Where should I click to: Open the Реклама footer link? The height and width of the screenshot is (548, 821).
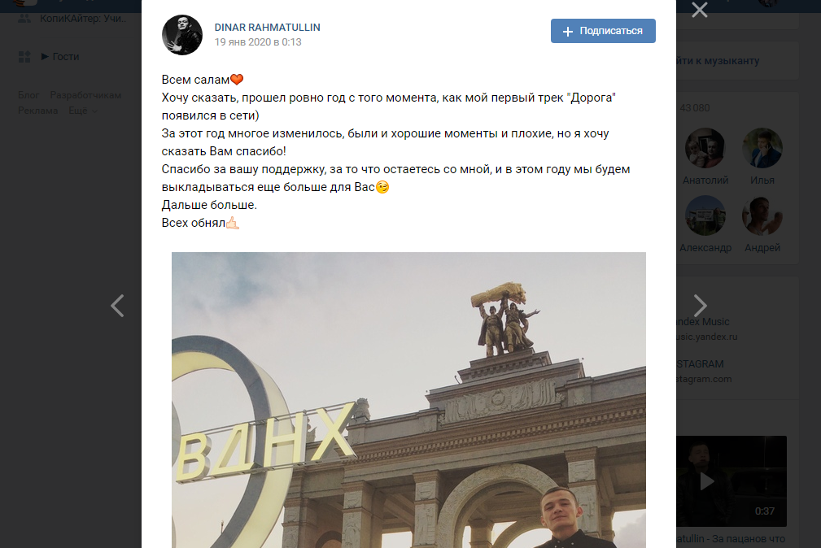pos(37,111)
